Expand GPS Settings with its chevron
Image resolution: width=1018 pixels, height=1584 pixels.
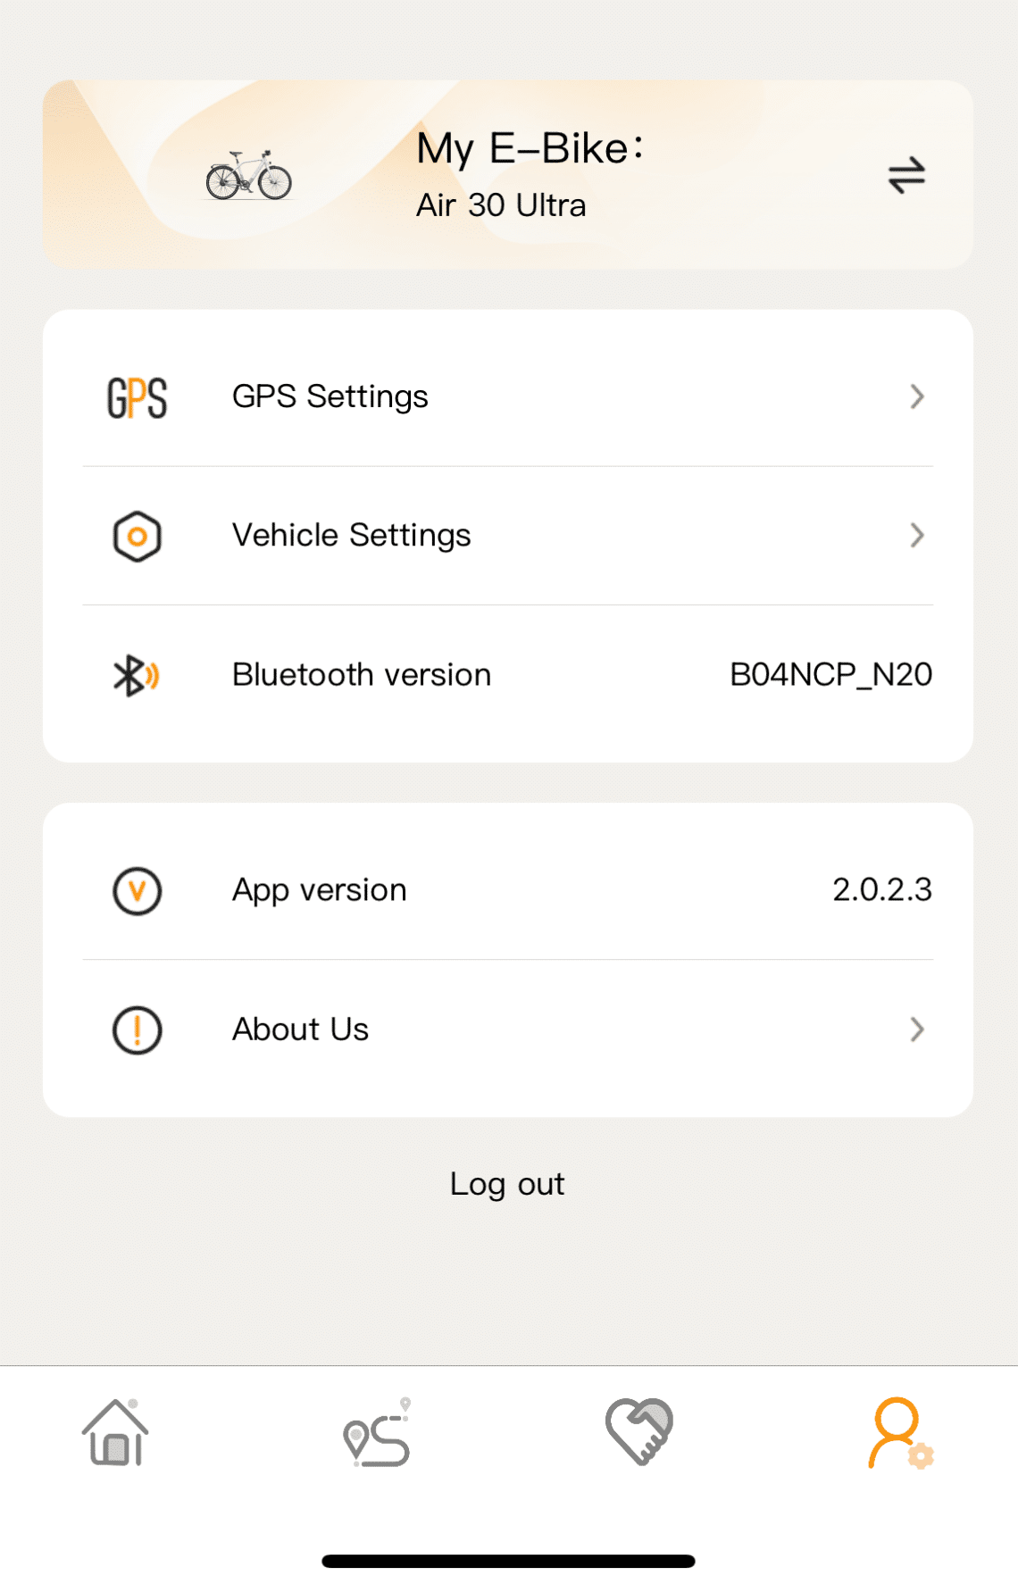[x=916, y=396]
